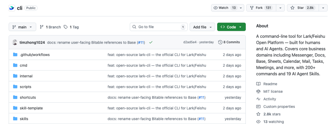Click the MIT license scales icon
Viewport: 336px width, 124px height.
click(x=258, y=92)
